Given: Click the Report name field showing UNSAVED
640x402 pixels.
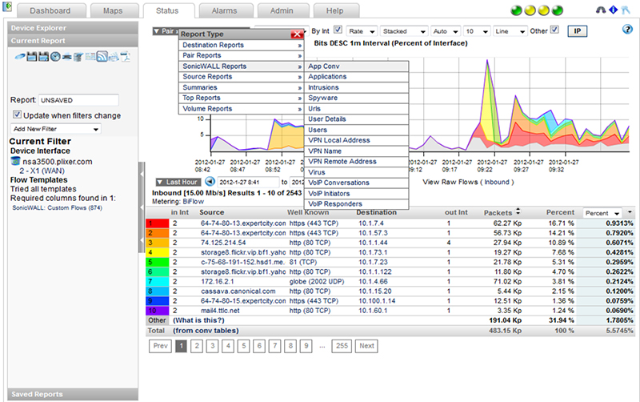Looking at the screenshot, I should (x=78, y=100).
